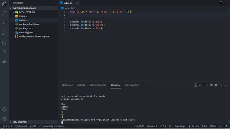This screenshot has width=230, height=129.
Task: Open the Run and Debug view icon
Action: click(x=4, y=33)
